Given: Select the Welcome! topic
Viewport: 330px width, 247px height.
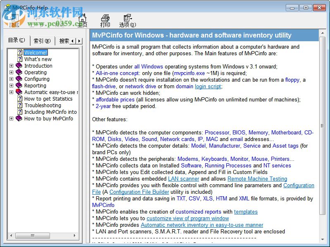Looking at the screenshot, I should coord(36,52).
